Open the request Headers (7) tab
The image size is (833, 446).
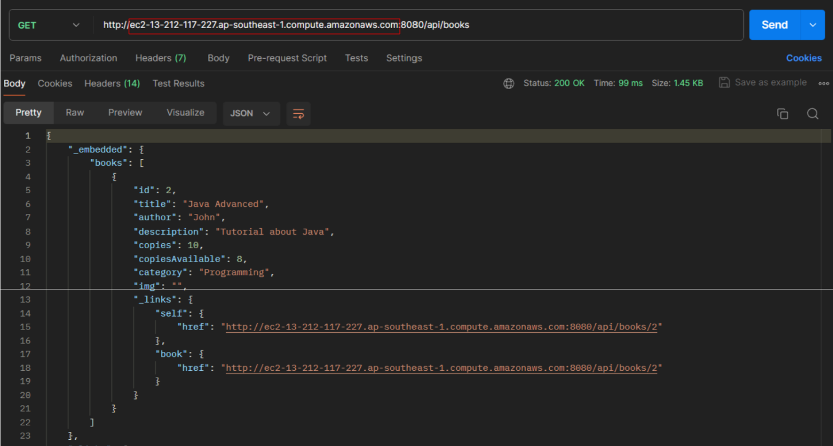click(x=161, y=58)
